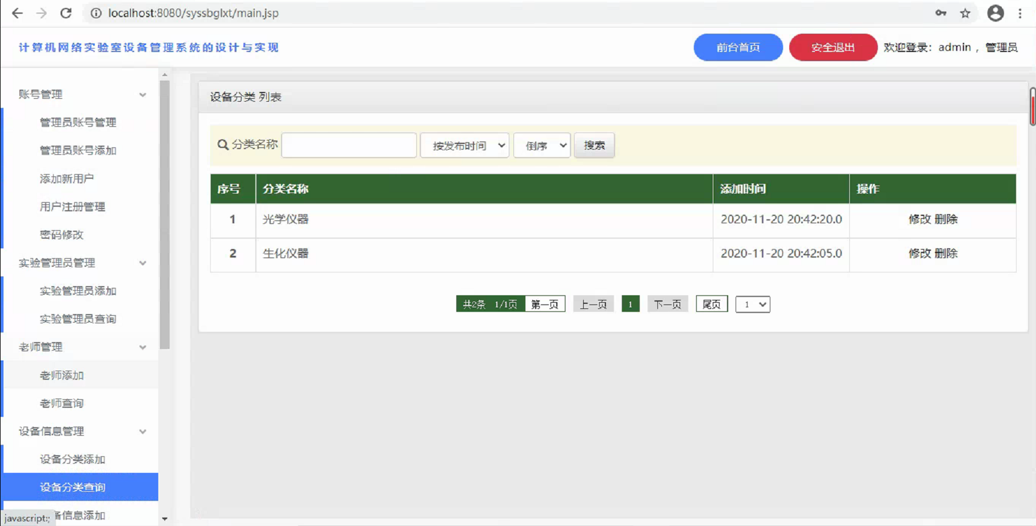Image resolution: width=1036 pixels, height=526 pixels.
Task: Go to 第一页 in pagination
Action: click(x=545, y=304)
